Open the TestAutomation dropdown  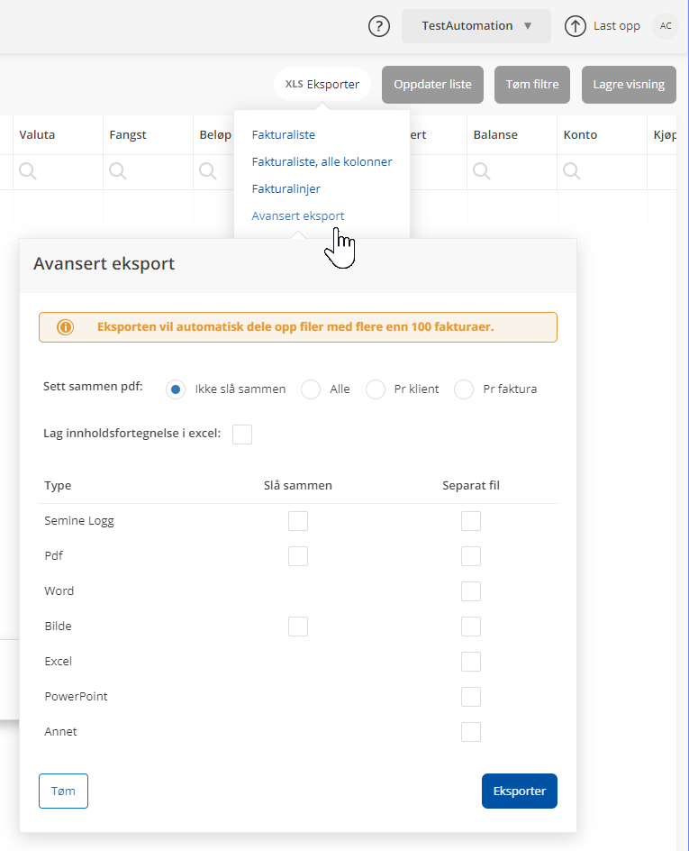tap(476, 26)
